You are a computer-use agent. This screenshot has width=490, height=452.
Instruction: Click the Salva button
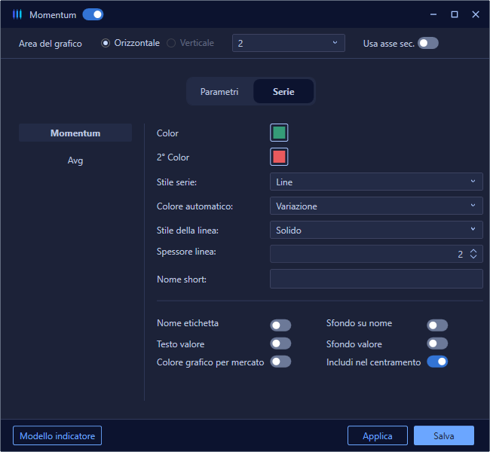point(444,435)
